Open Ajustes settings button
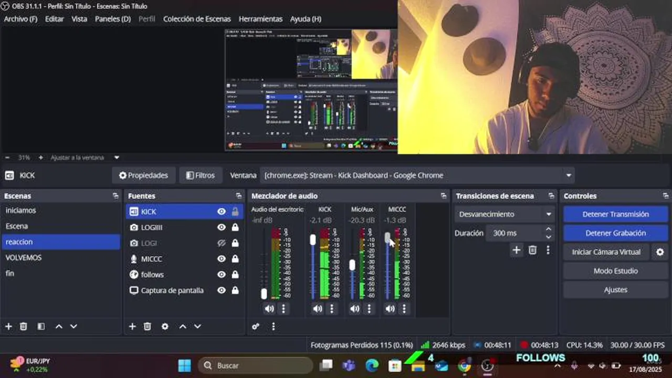The height and width of the screenshot is (378, 672). (615, 290)
